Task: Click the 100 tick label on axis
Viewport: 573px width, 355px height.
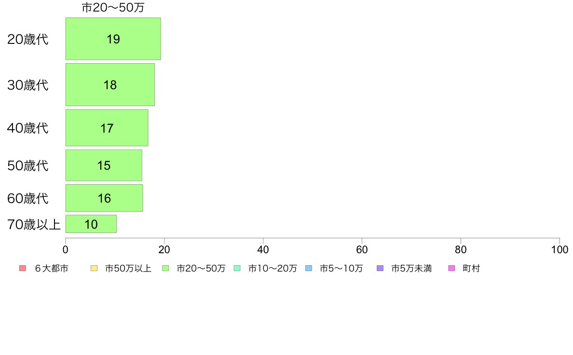Action: click(x=559, y=250)
